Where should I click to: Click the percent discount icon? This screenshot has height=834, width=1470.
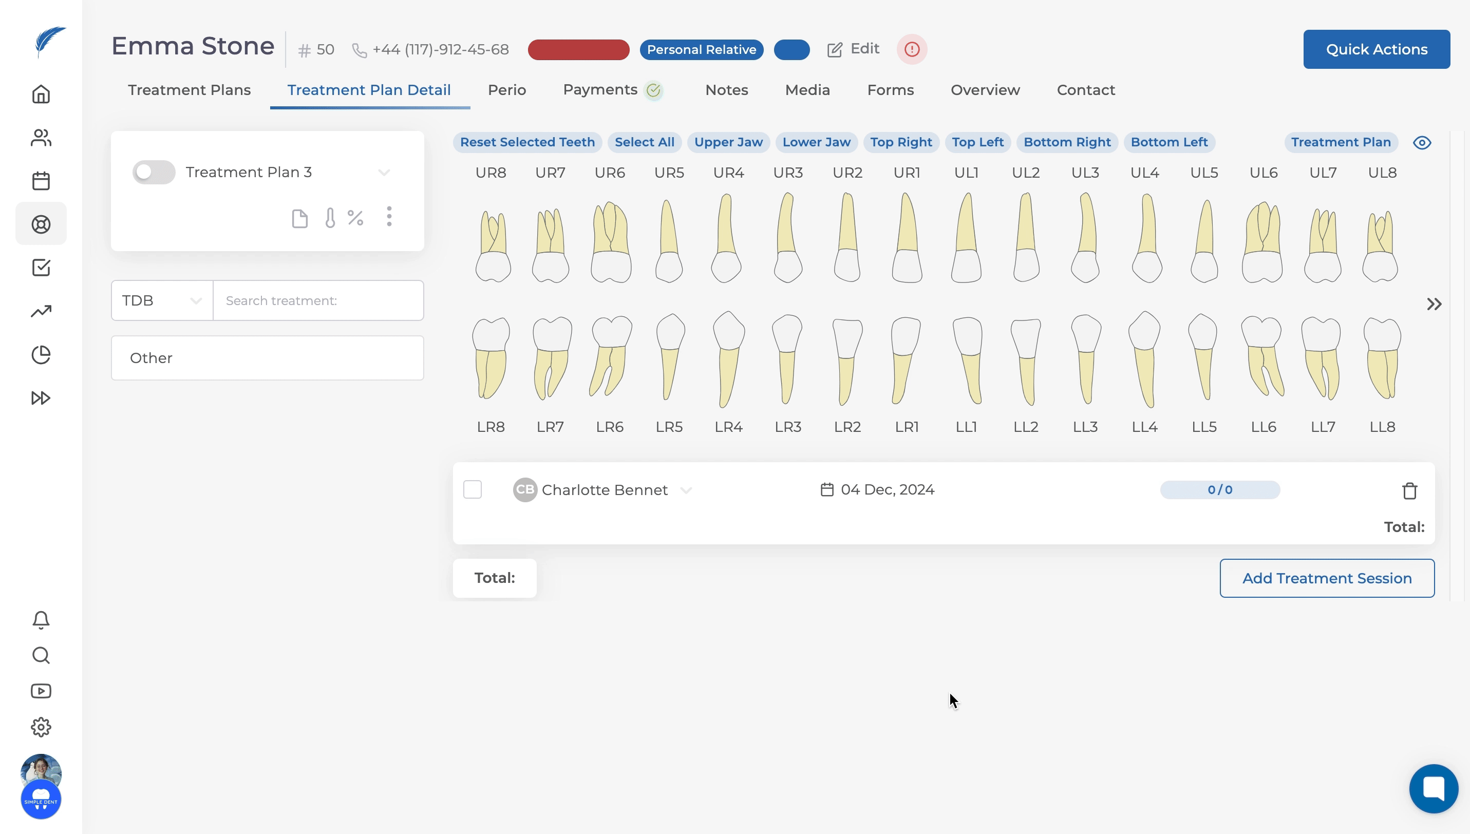click(x=355, y=218)
